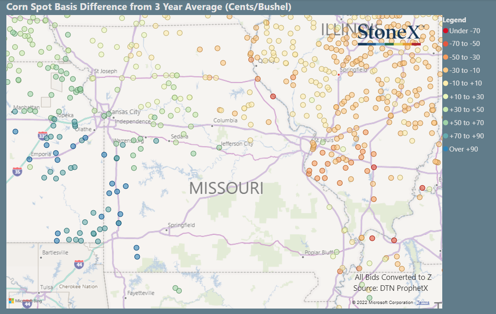Screen dimensions: 496x314
Task: Click the '+30 to +50' legend entry
Action: [x=463, y=109]
